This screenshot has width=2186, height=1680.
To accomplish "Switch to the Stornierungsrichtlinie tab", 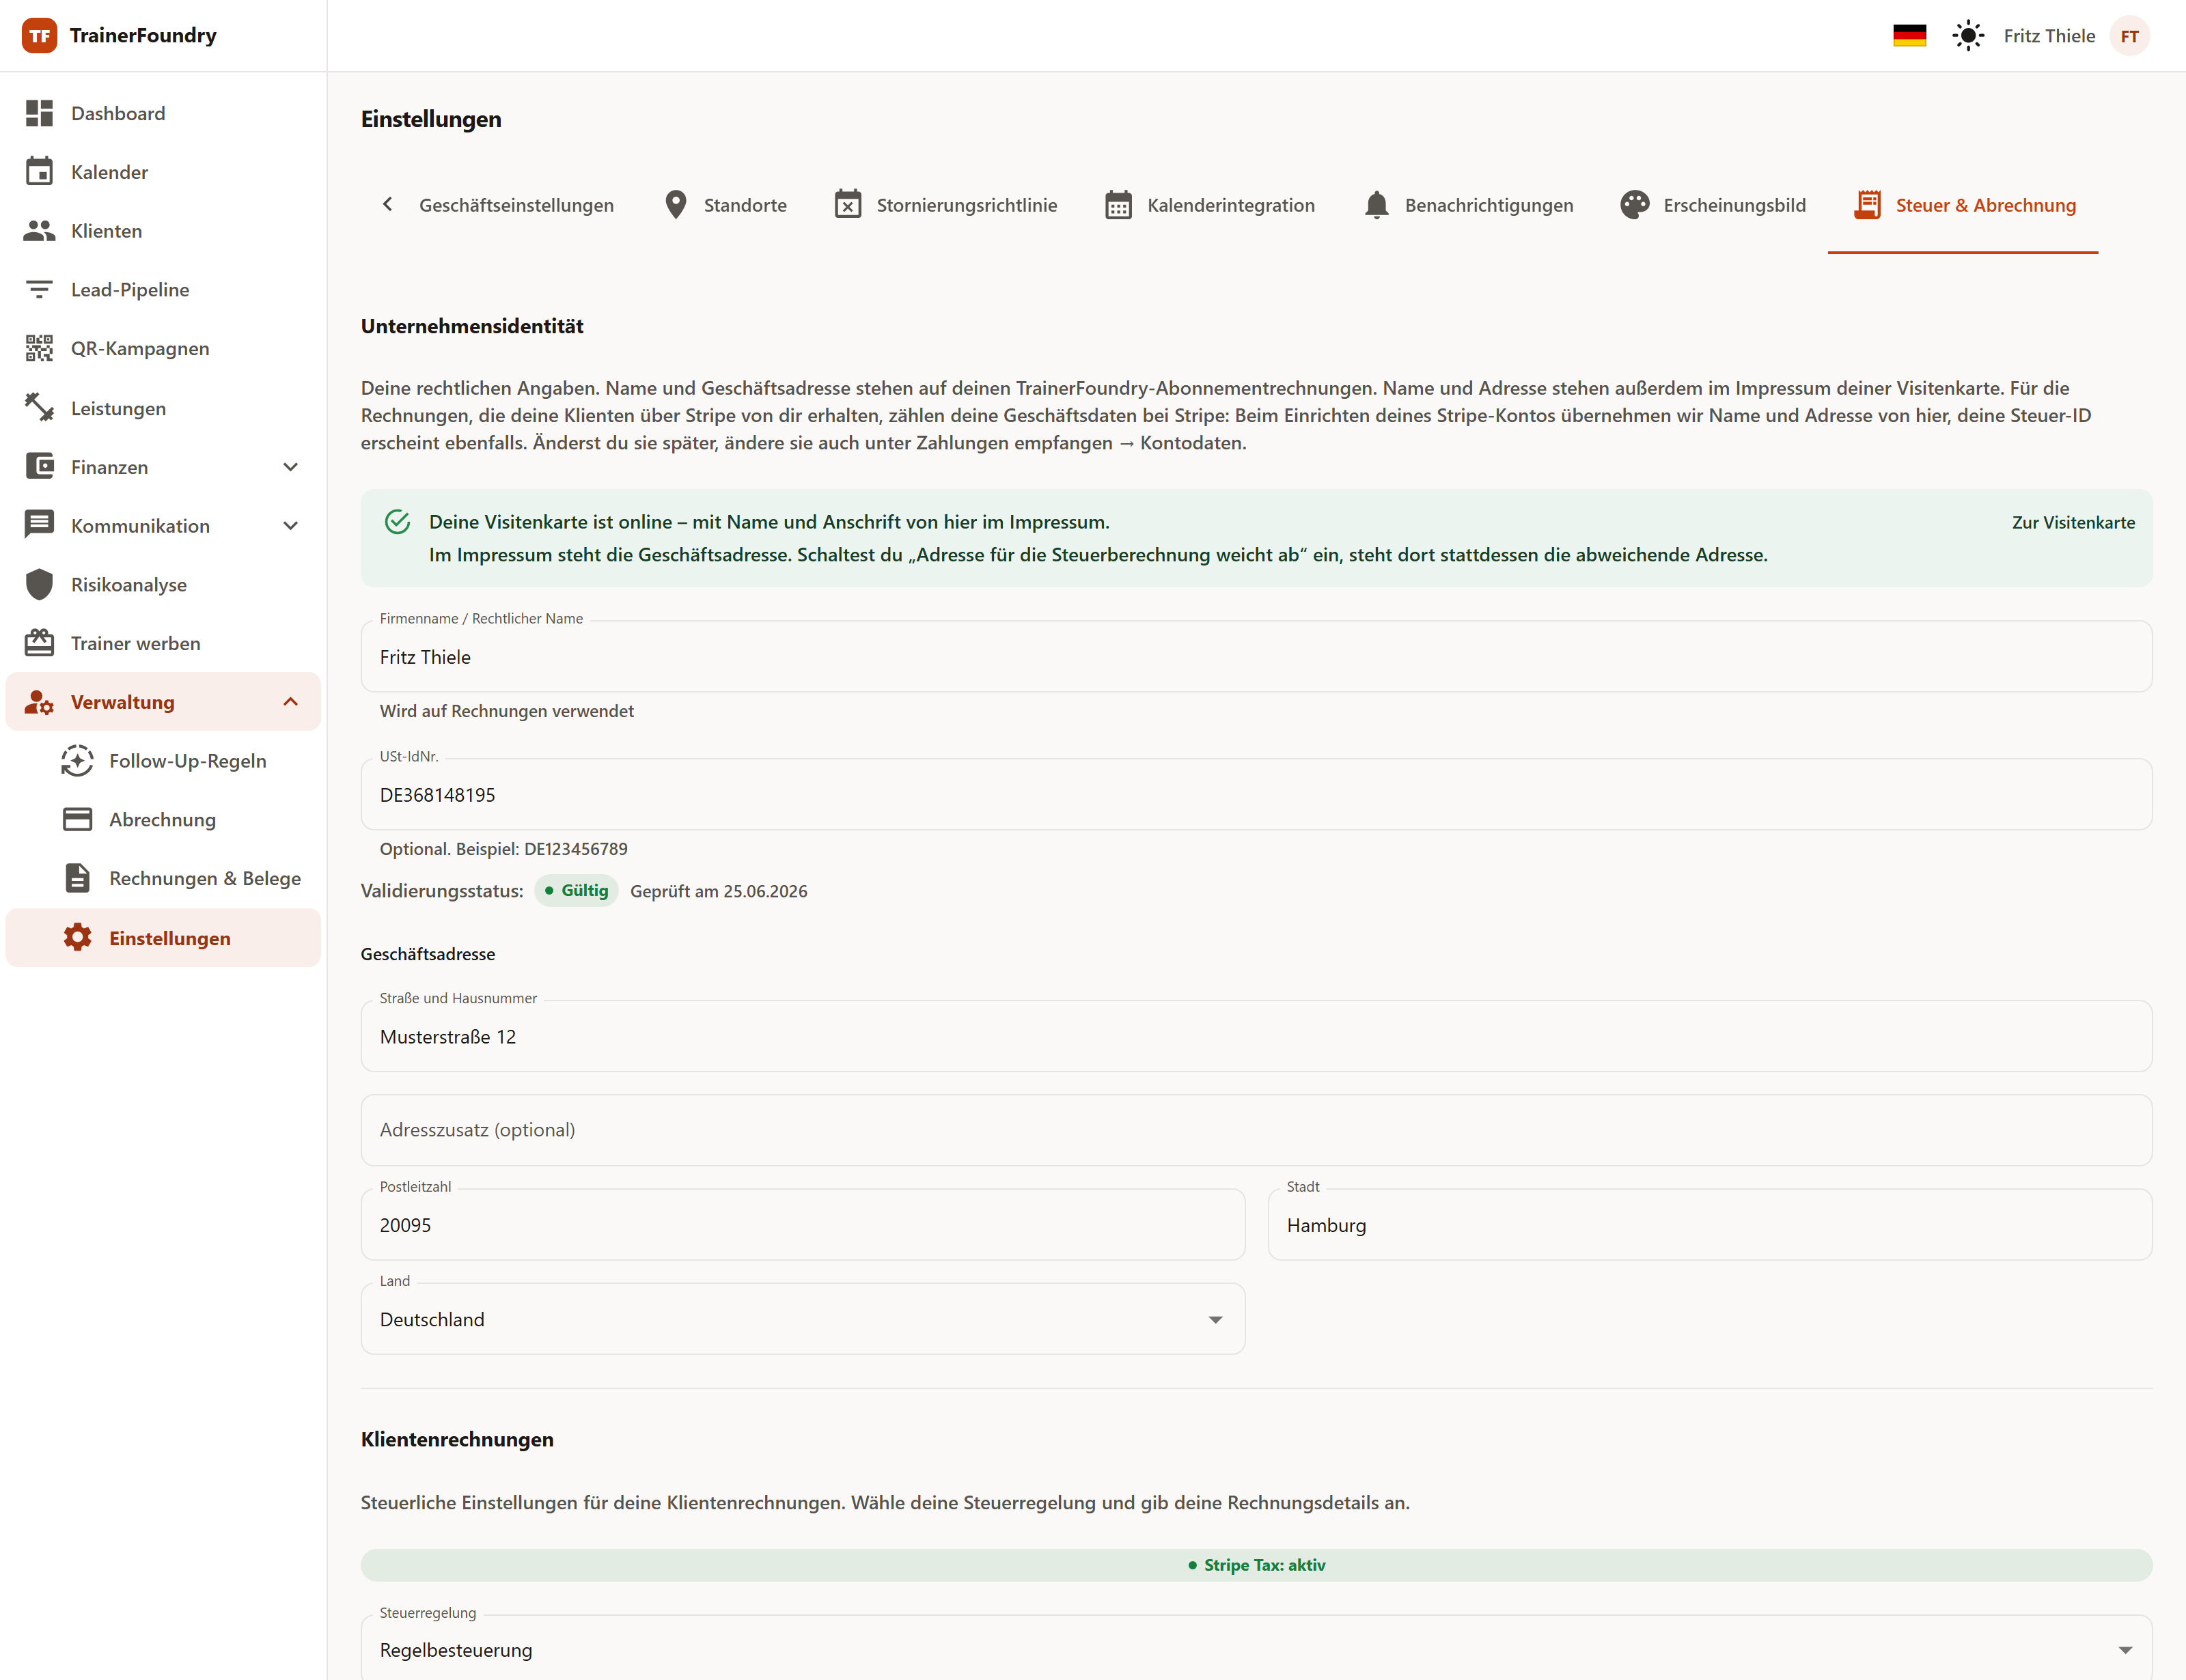I will tap(946, 205).
